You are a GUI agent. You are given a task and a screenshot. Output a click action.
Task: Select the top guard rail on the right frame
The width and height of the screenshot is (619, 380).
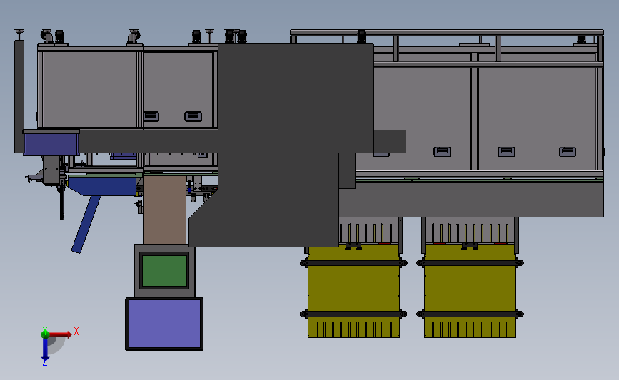click(447, 32)
